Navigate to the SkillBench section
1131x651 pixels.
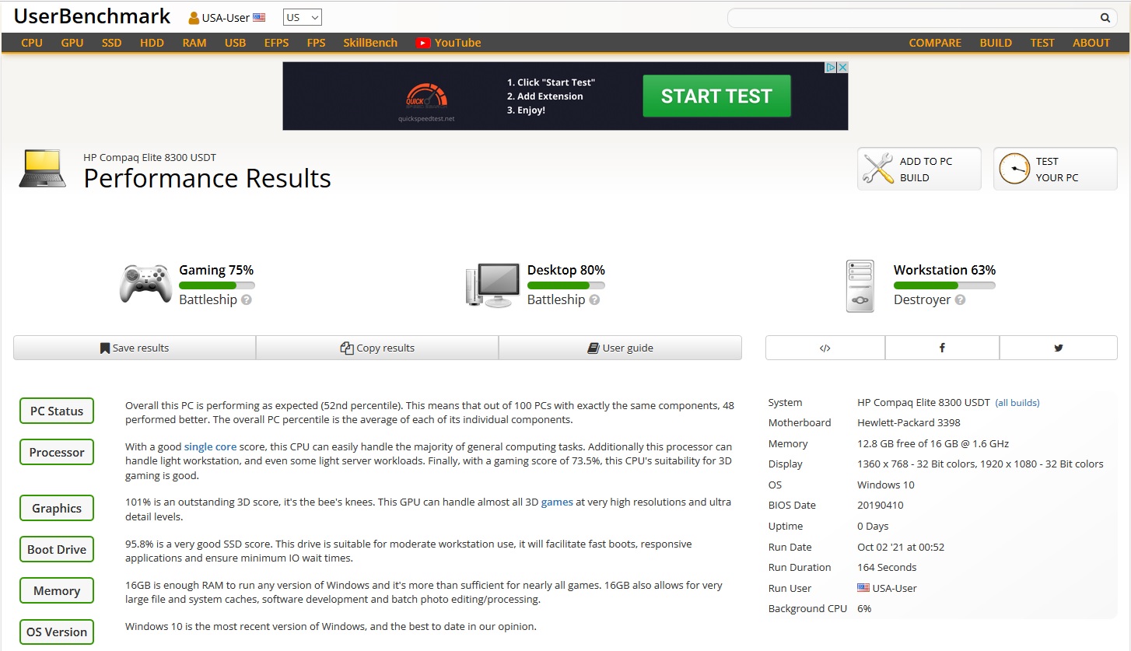point(370,43)
